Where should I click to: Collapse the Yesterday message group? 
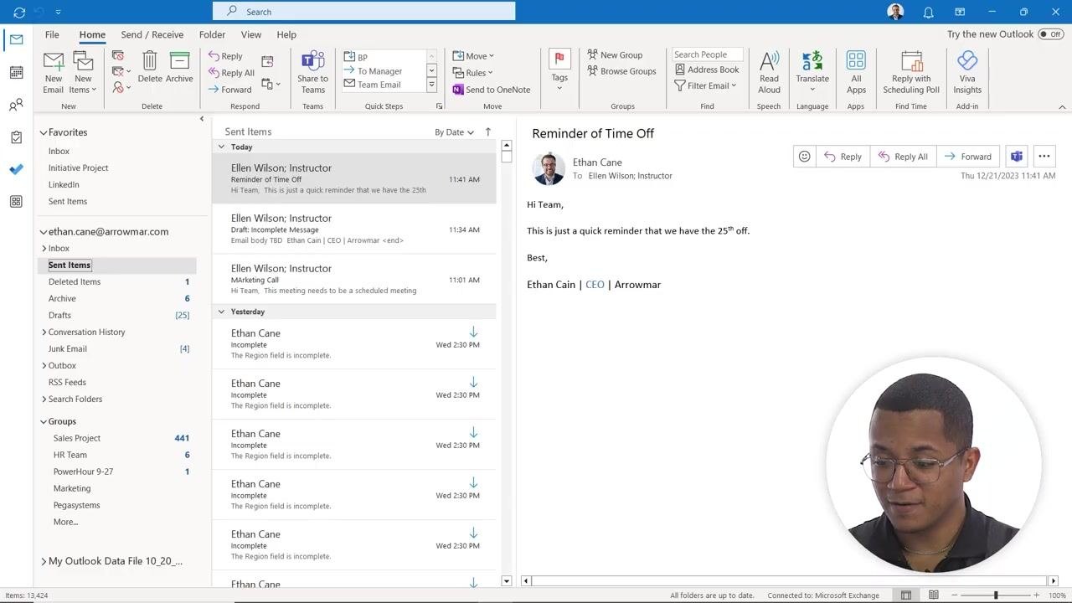(x=221, y=312)
